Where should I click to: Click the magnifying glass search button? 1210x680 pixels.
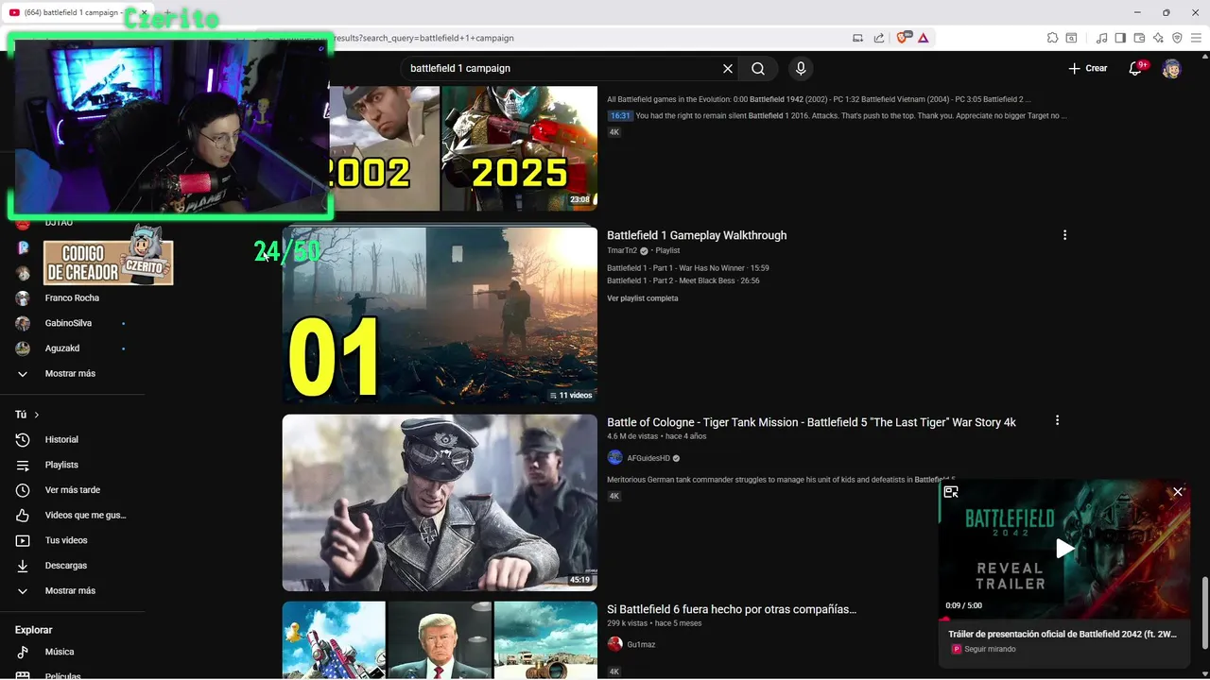point(758,69)
